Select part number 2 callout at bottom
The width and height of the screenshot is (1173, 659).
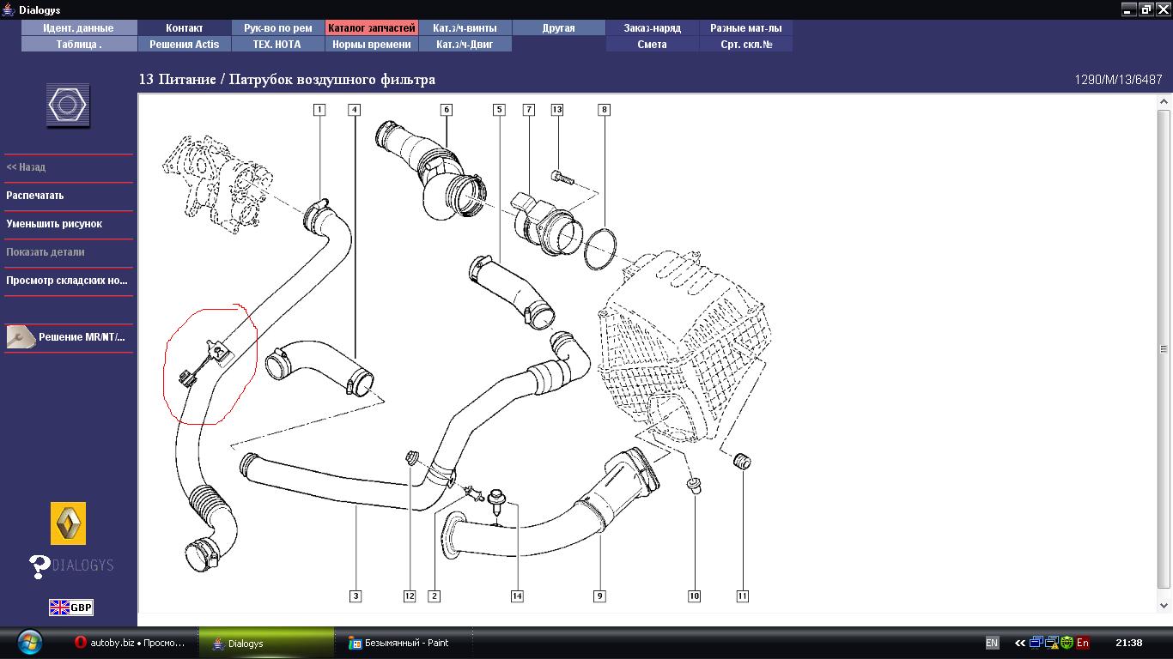(x=435, y=596)
